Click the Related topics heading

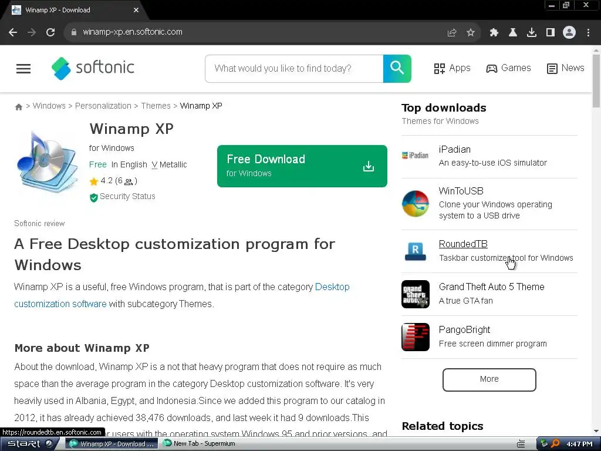pyautogui.click(x=443, y=426)
